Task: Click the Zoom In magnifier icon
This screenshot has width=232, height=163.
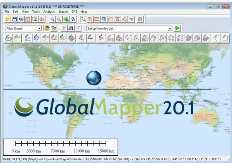Action: [x=52, y=19]
